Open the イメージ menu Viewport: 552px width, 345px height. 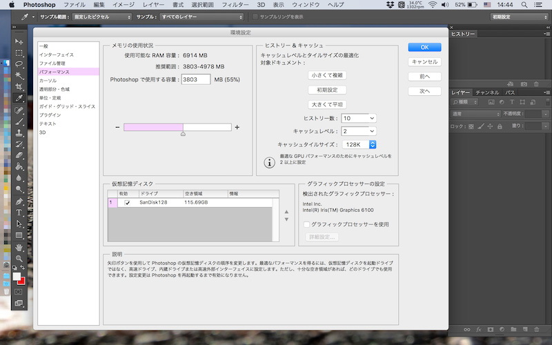(x=124, y=5)
